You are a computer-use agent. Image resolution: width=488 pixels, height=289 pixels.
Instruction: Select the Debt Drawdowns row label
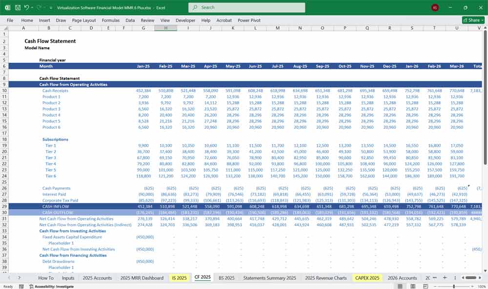pyautogui.click(x=58, y=261)
